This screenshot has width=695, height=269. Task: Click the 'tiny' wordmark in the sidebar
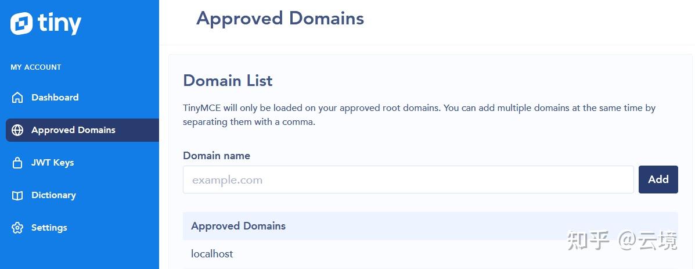coord(59,23)
